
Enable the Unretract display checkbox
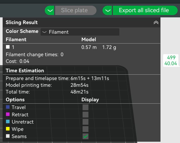[x=85, y=122]
